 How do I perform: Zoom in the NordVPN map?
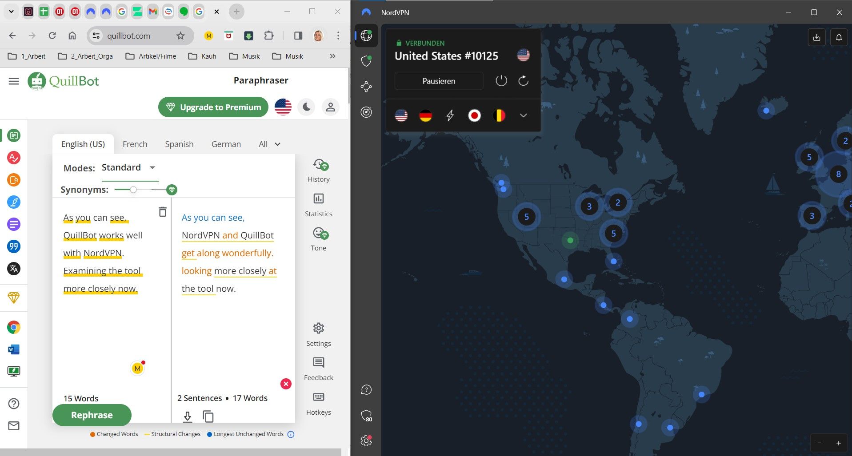pos(839,443)
